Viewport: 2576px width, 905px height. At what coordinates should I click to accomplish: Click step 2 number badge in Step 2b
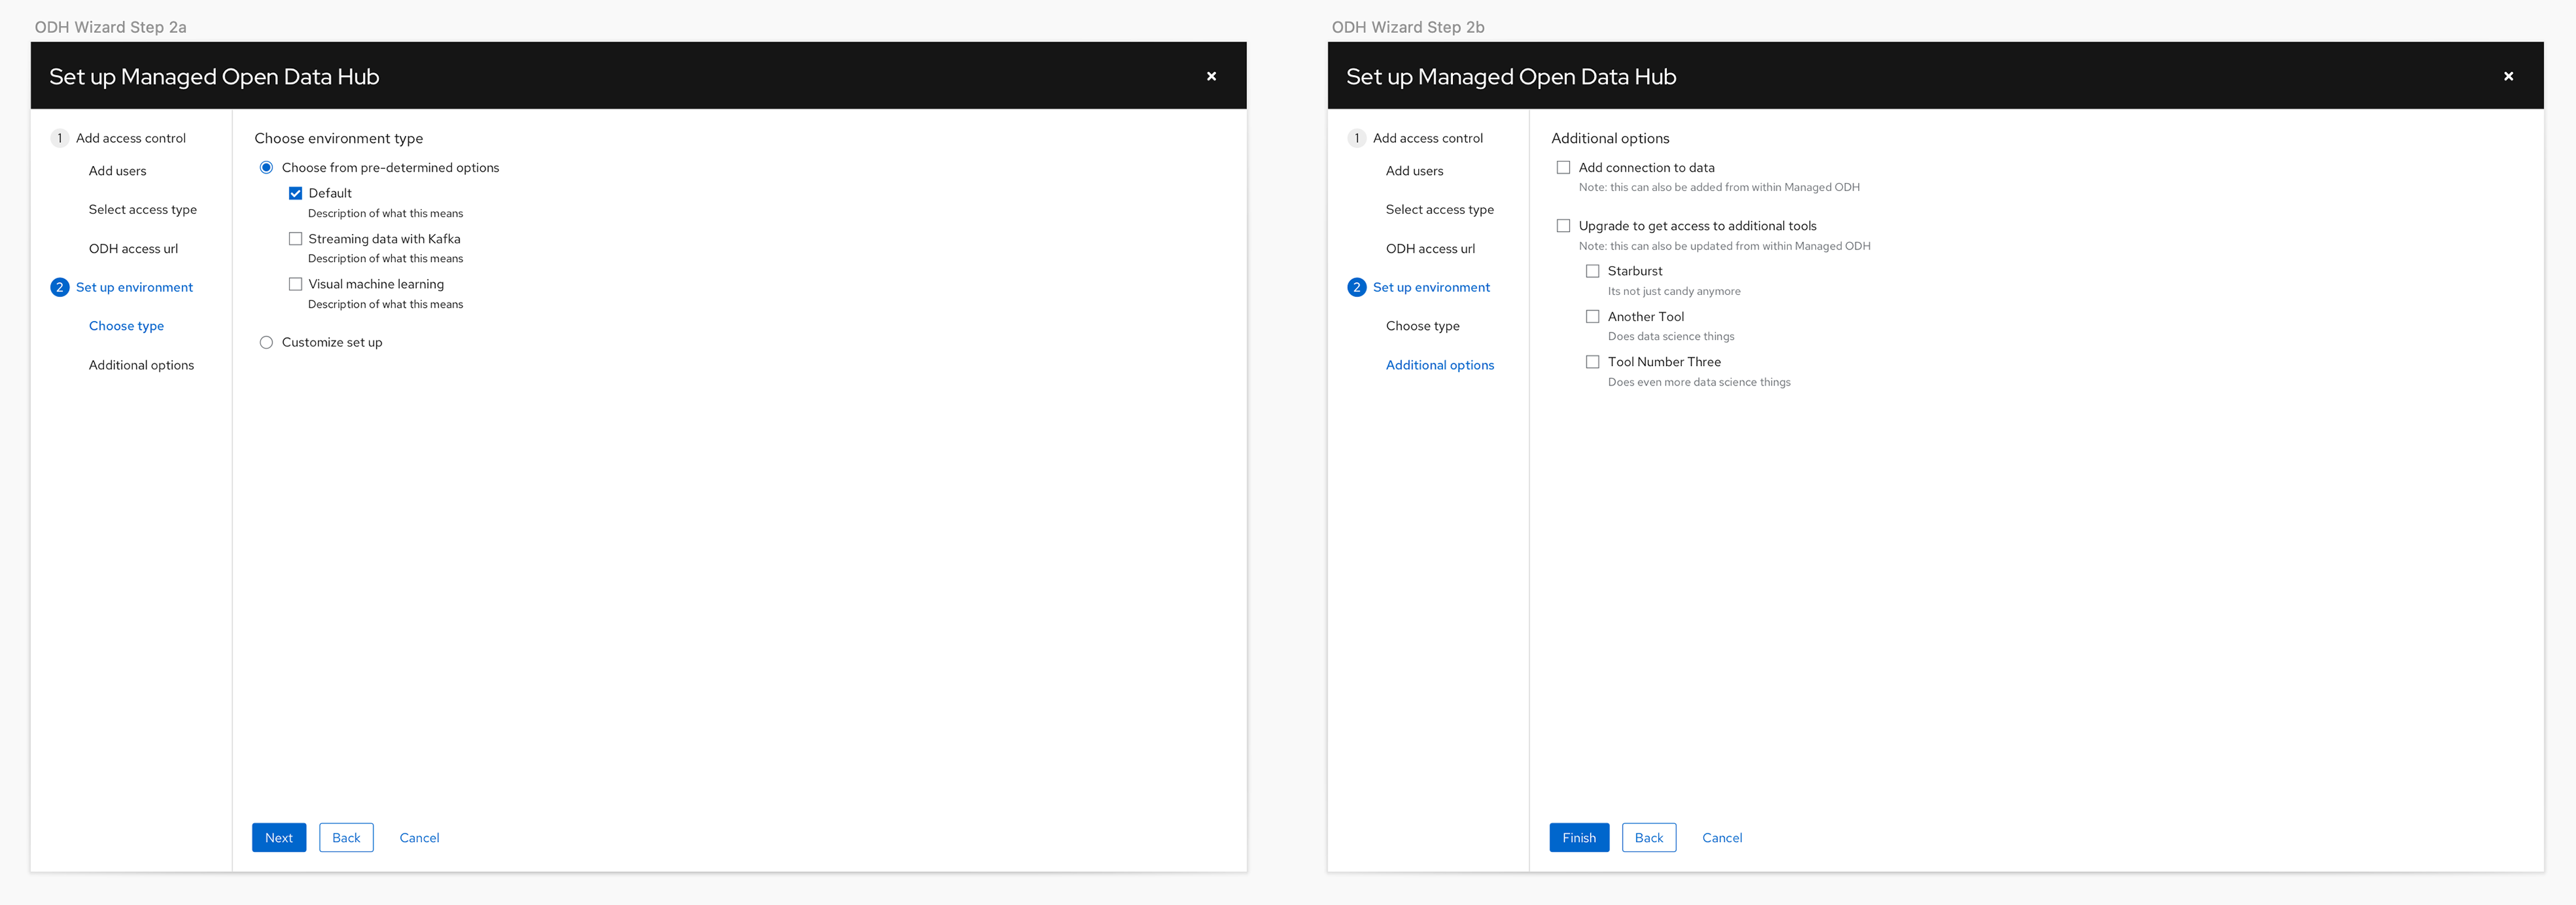[1356, 288]
